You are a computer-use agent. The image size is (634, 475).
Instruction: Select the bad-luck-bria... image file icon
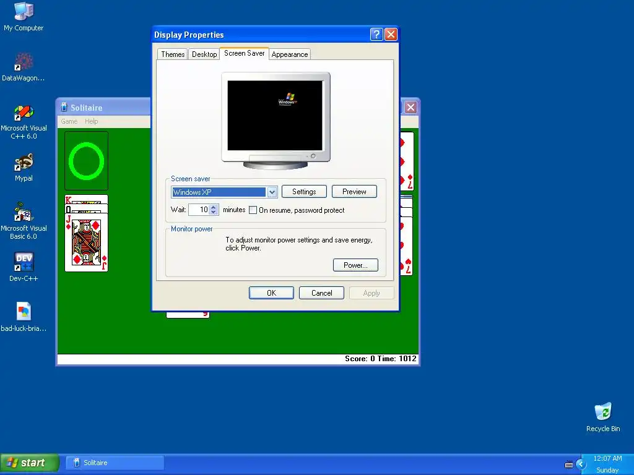click(x=24, y=317)
